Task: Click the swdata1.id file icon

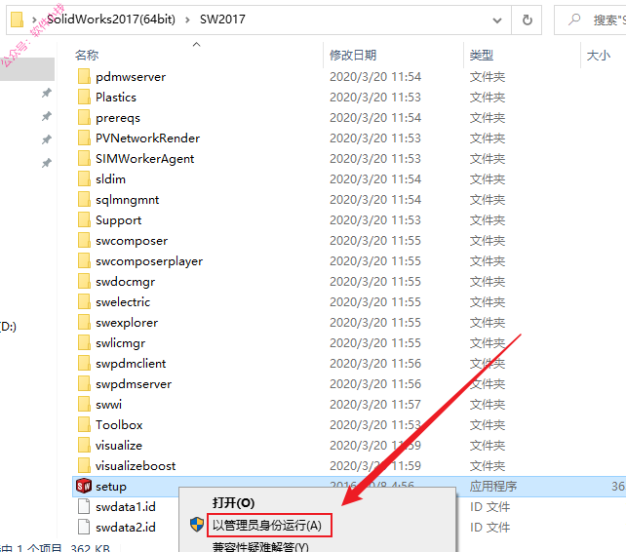Action: point(84,506)
